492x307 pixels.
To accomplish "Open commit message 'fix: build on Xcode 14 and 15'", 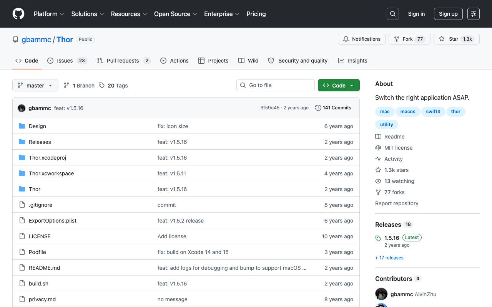I will pos(193,252).
